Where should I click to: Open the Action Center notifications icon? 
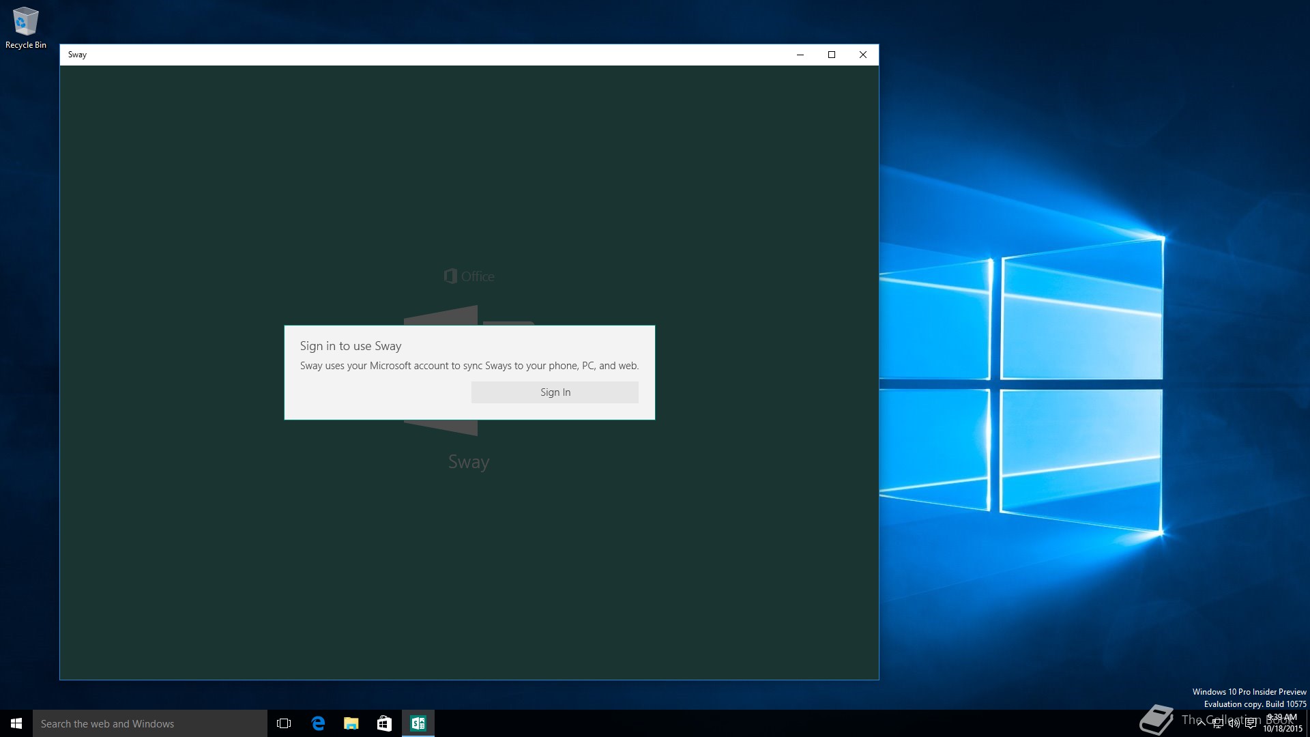click(1251, 724)
